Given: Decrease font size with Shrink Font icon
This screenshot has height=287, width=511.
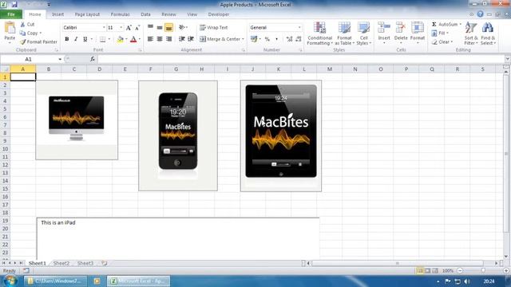Looking at the screenshot, I should 137,28.
